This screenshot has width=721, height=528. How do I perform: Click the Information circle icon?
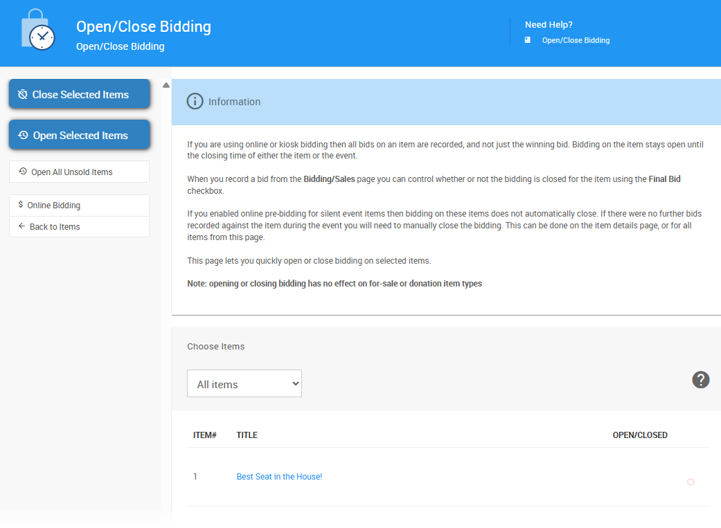click(x=195, y=101)
